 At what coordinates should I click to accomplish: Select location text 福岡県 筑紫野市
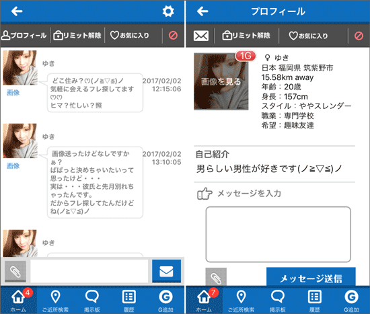[305, 68]
